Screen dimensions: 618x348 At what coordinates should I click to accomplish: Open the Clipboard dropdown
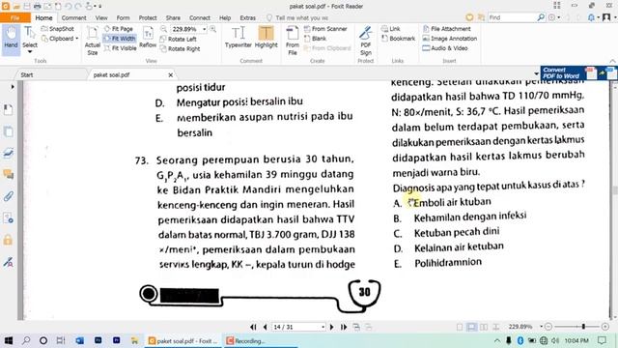point(60,39)
